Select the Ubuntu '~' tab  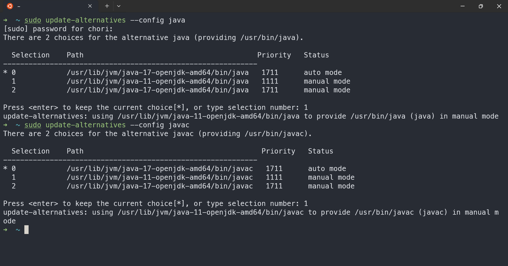tap(50, 6)
